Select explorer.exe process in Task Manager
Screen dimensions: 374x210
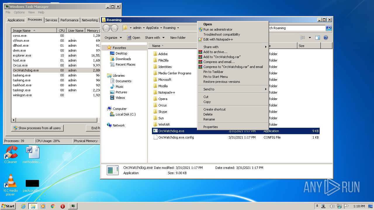point(56,55)
